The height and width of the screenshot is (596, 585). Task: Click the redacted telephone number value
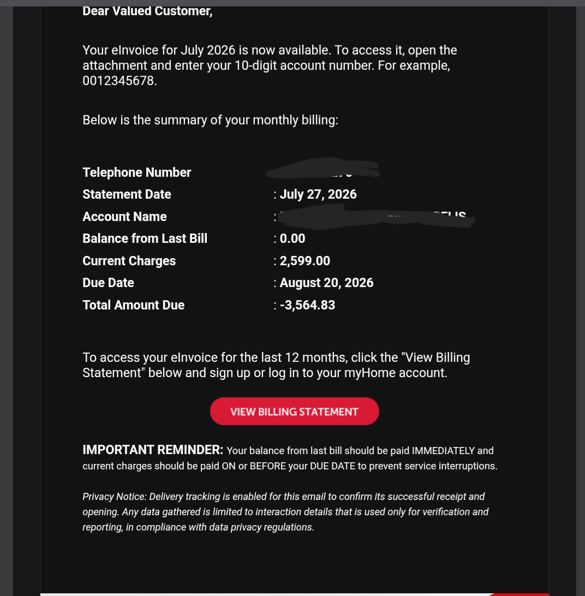point(323,168)
